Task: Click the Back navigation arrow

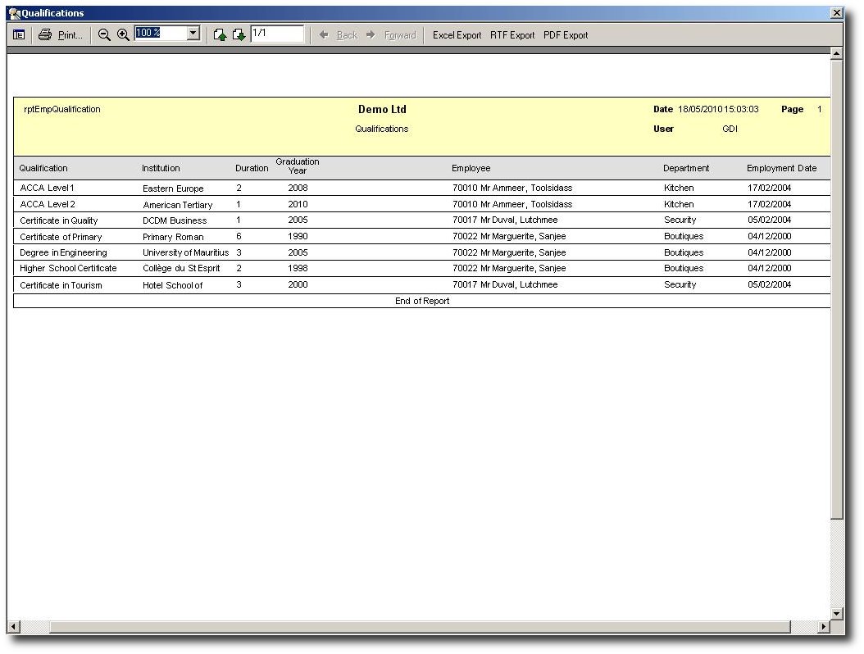Action: pyautogui.click(x=325, y=35)
